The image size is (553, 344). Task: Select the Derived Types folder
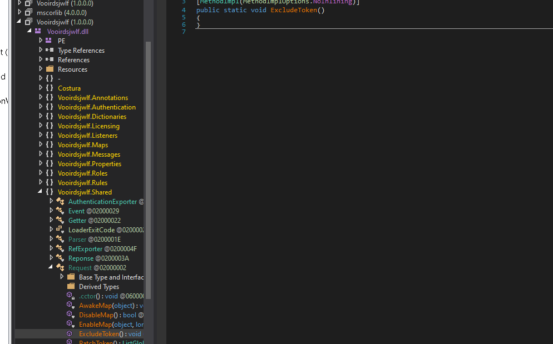pyautogui.click(x=99, y=287)
